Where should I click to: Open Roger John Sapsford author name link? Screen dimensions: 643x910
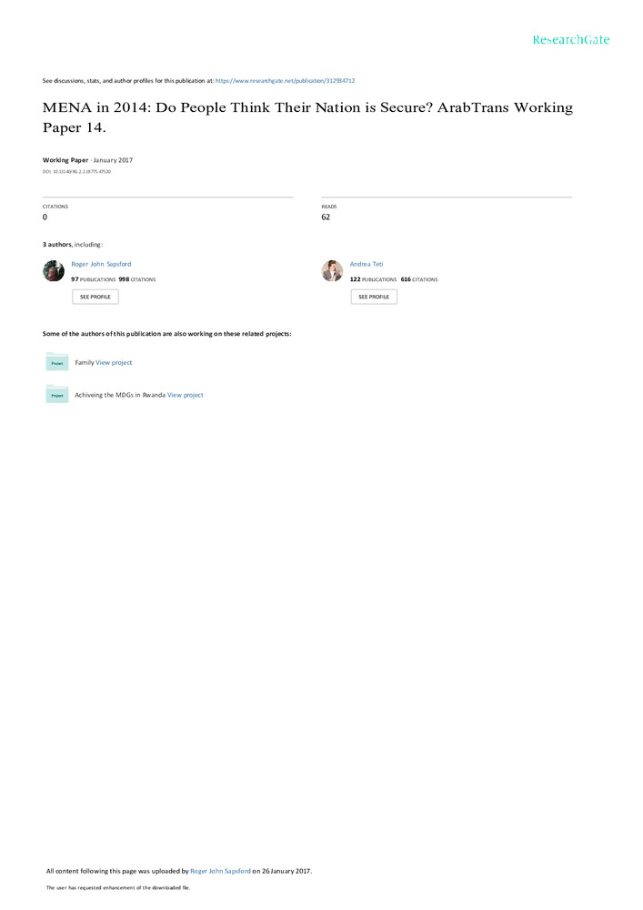coord(101,264)
